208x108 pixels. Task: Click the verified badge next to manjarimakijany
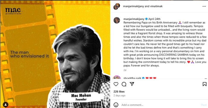[x=146, y=19]
